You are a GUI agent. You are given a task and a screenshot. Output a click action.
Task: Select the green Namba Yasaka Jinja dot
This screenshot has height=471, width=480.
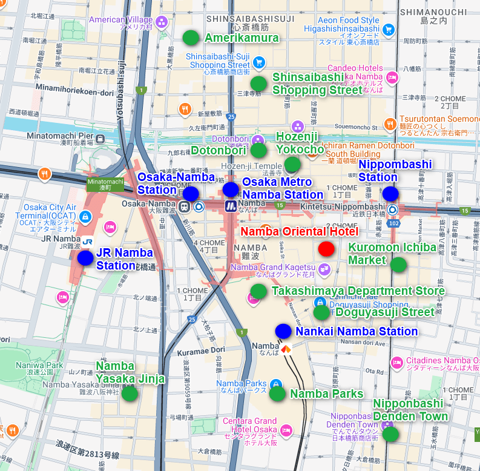130,394
